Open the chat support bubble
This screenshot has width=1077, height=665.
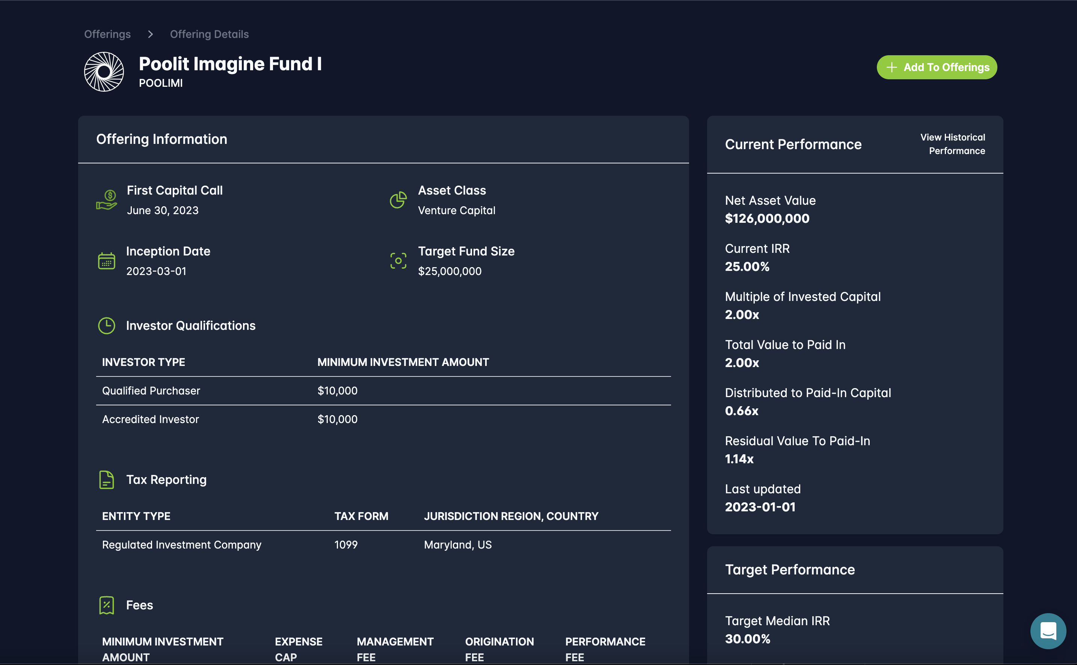pyautogui.click(x=1048, y=631)
